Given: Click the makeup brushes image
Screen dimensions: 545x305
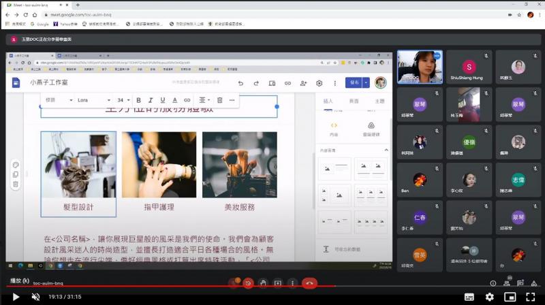Looking at the screenshot, I should point(240,165).
